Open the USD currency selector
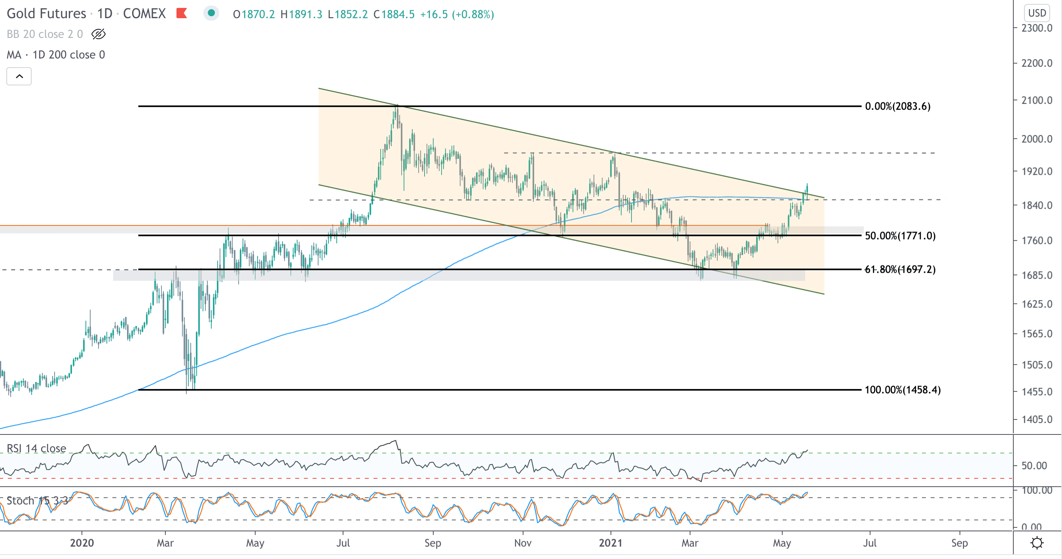Image resolution: width=1062 pixels, height=559 pixels. coord(1036,13)
